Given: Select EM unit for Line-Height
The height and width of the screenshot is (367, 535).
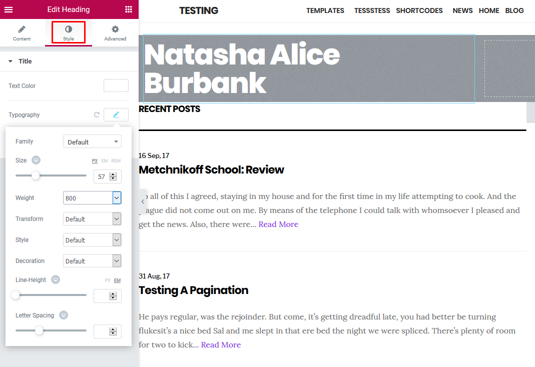Looking at the screenshot, I should (117, 280).
